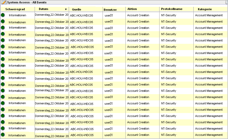Click the green severity icon in second row
This screenshot has width=228, height=139.
coord(3,22)
